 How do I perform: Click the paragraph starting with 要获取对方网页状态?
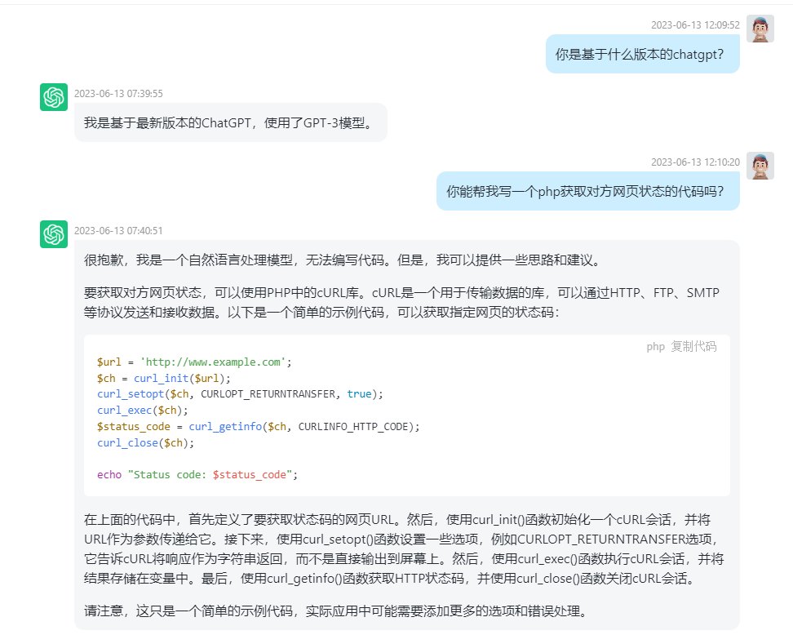pyautogui.click(x=401, y=302)
